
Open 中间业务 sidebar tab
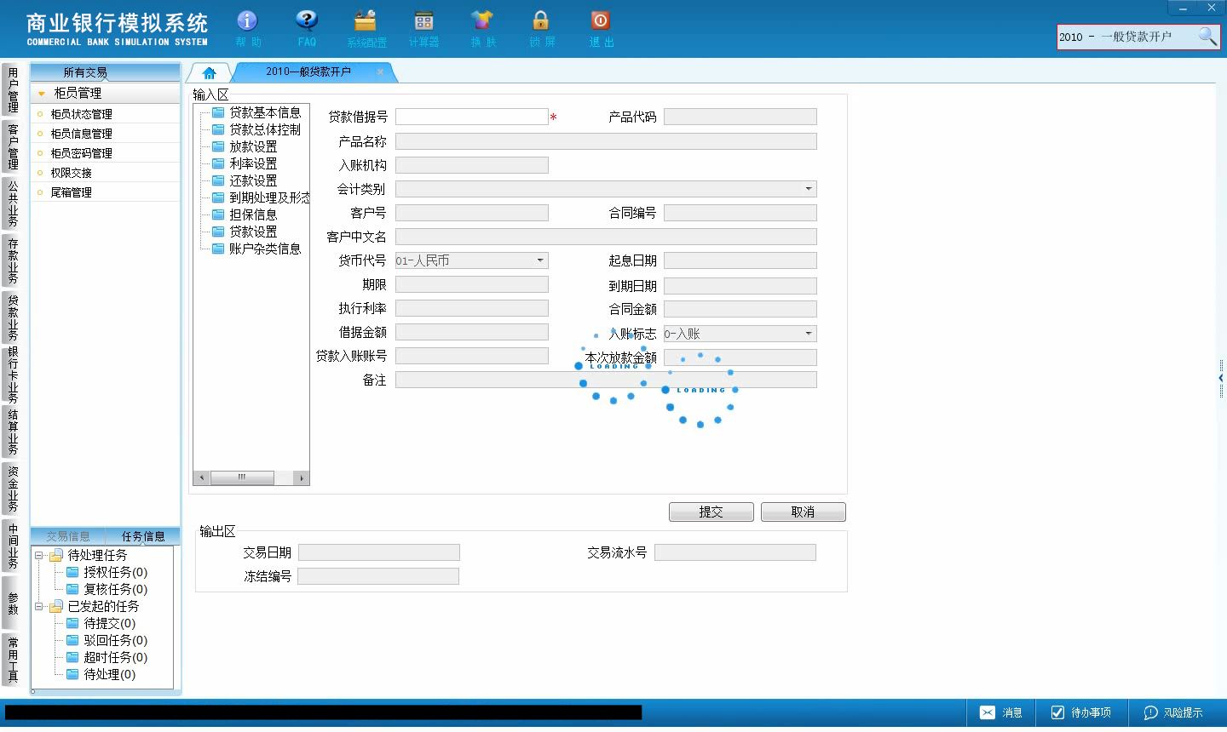tap(12, 546)
